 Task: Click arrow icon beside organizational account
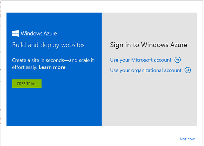click(188, 70)
